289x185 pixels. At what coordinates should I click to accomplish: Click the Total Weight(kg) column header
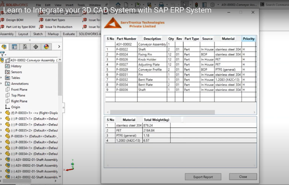pyautogui.click(x=156, y=119)
